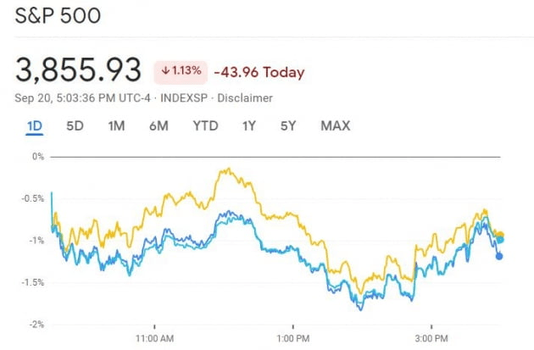The width and height of the screenshot is (534, 350).
Task: Click the 3,855.93 index value
Action: (78, 70)
